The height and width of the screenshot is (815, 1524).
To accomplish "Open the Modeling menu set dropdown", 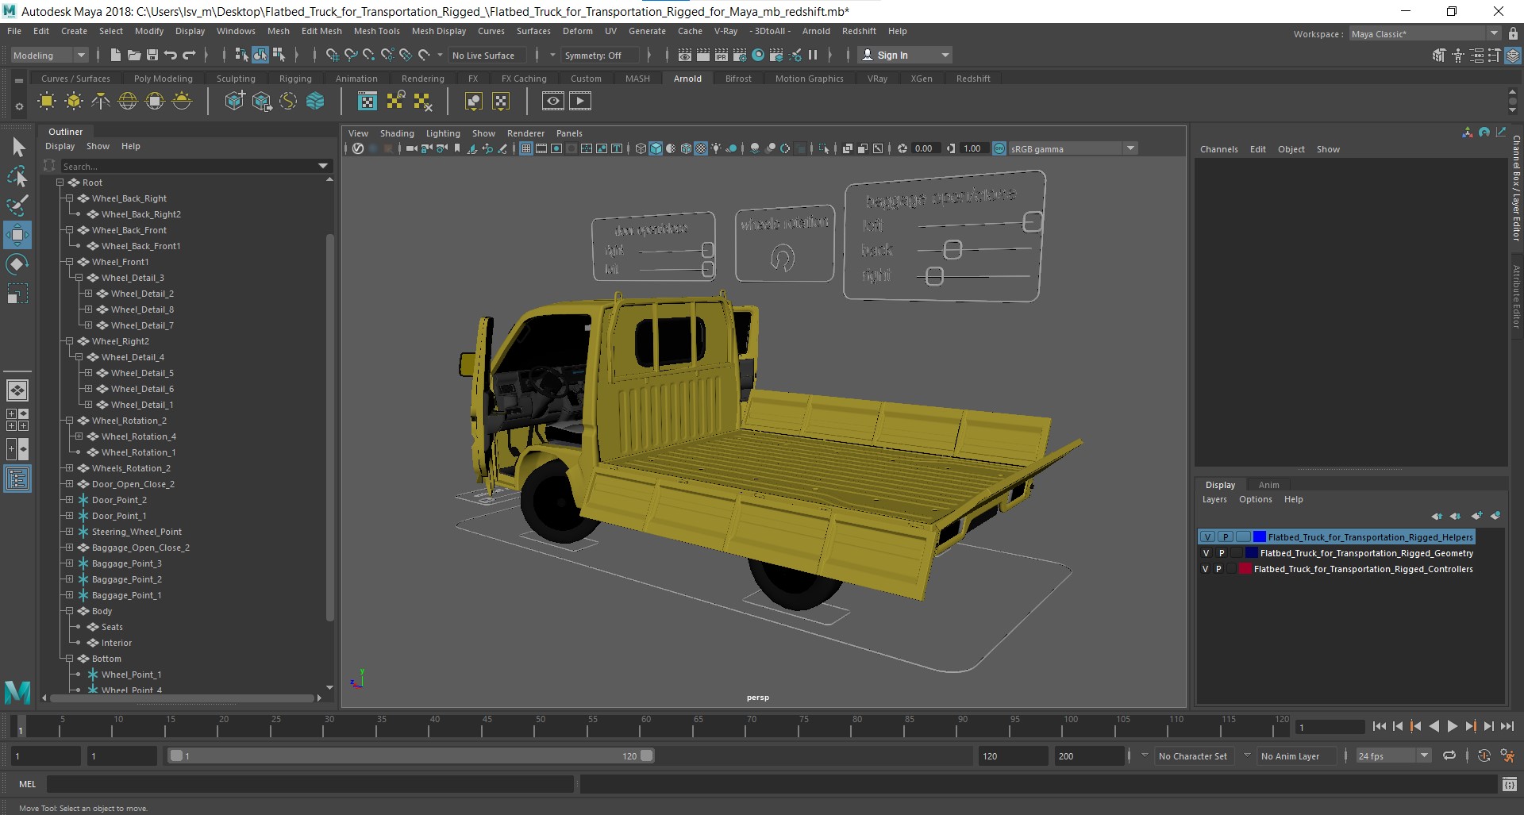I will coord(48,55).
